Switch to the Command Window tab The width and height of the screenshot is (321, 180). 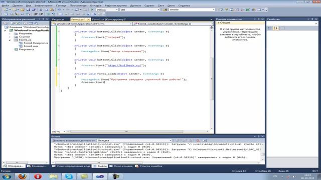(121, 166)
